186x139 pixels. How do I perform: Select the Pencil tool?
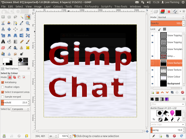point(21,42)
